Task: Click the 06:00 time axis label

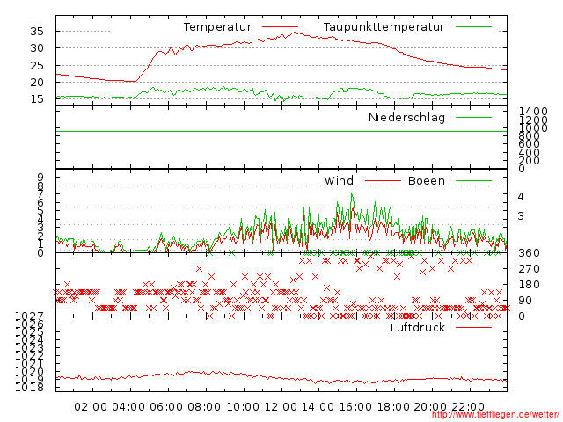Action: [x=166, y=407]
